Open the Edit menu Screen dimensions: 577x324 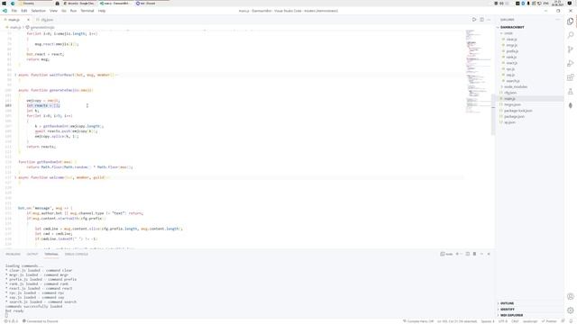(24, 11)
